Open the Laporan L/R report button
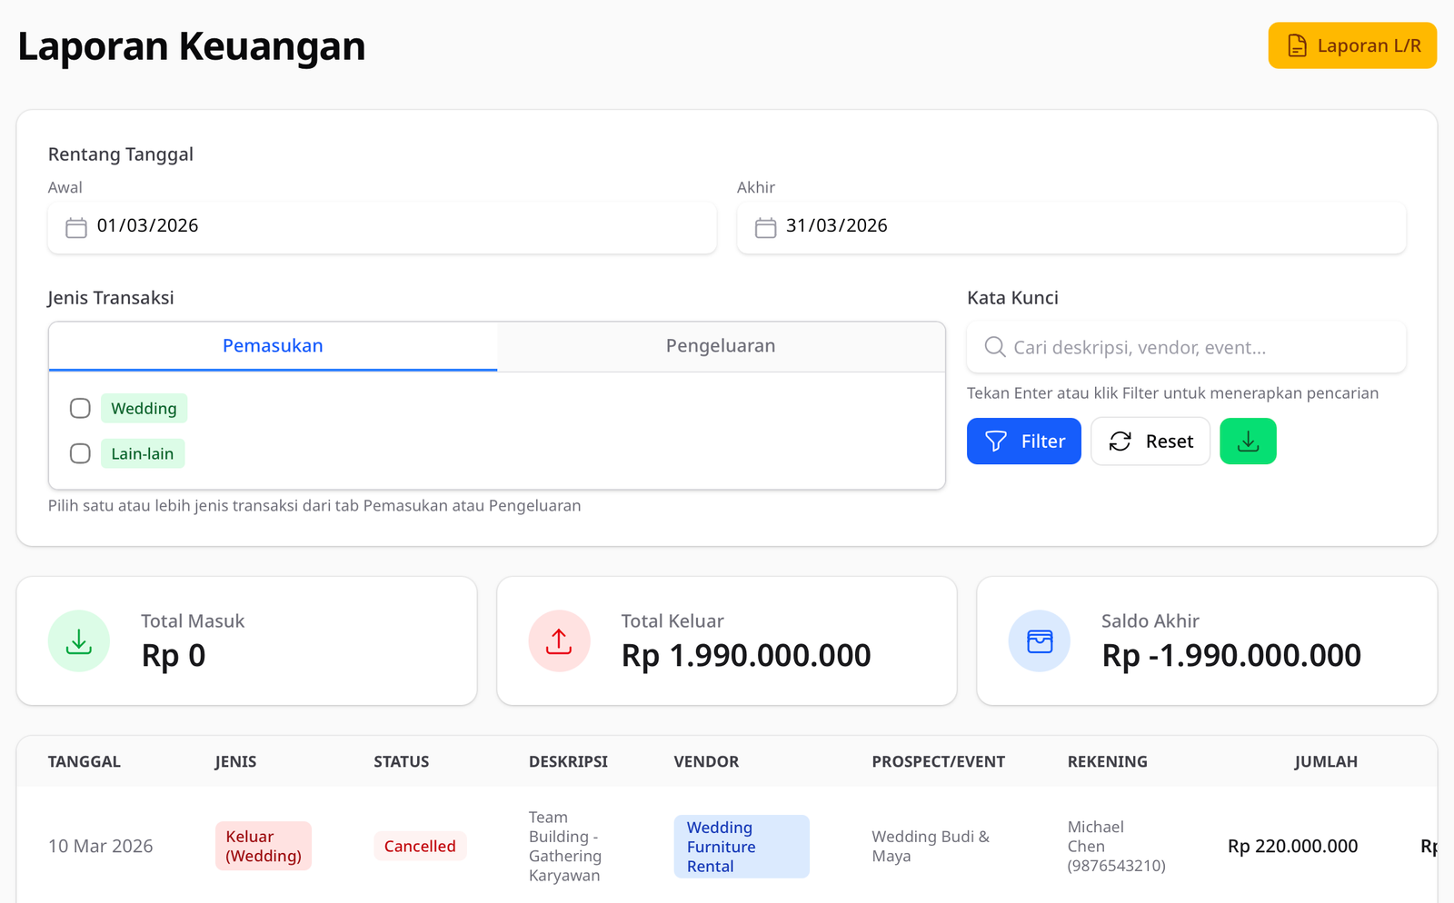 coord(1352,45)
